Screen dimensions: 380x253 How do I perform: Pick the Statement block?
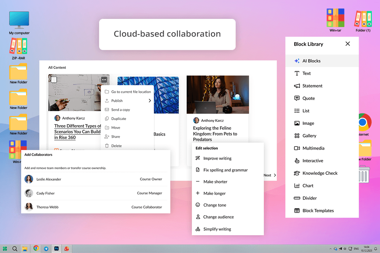coord(322,86)
